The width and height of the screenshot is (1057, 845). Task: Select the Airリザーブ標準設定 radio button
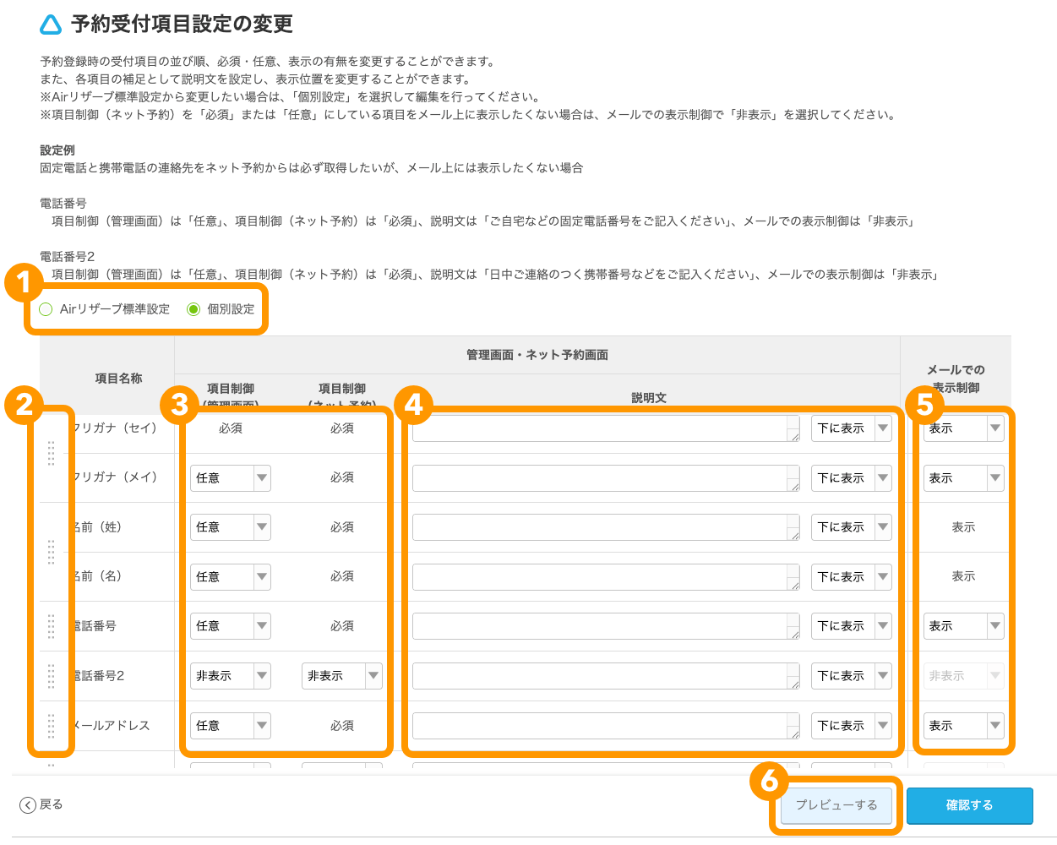tap(46, 309)
